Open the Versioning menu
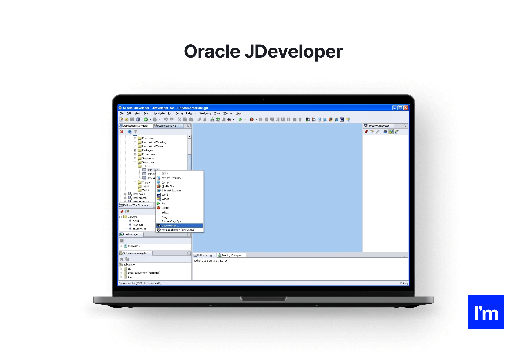Viewport: 527px width, 356px height. 205,114
